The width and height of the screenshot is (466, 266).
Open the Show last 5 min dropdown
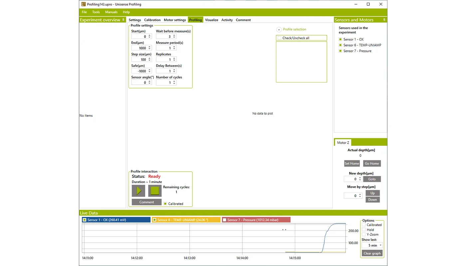372,245
